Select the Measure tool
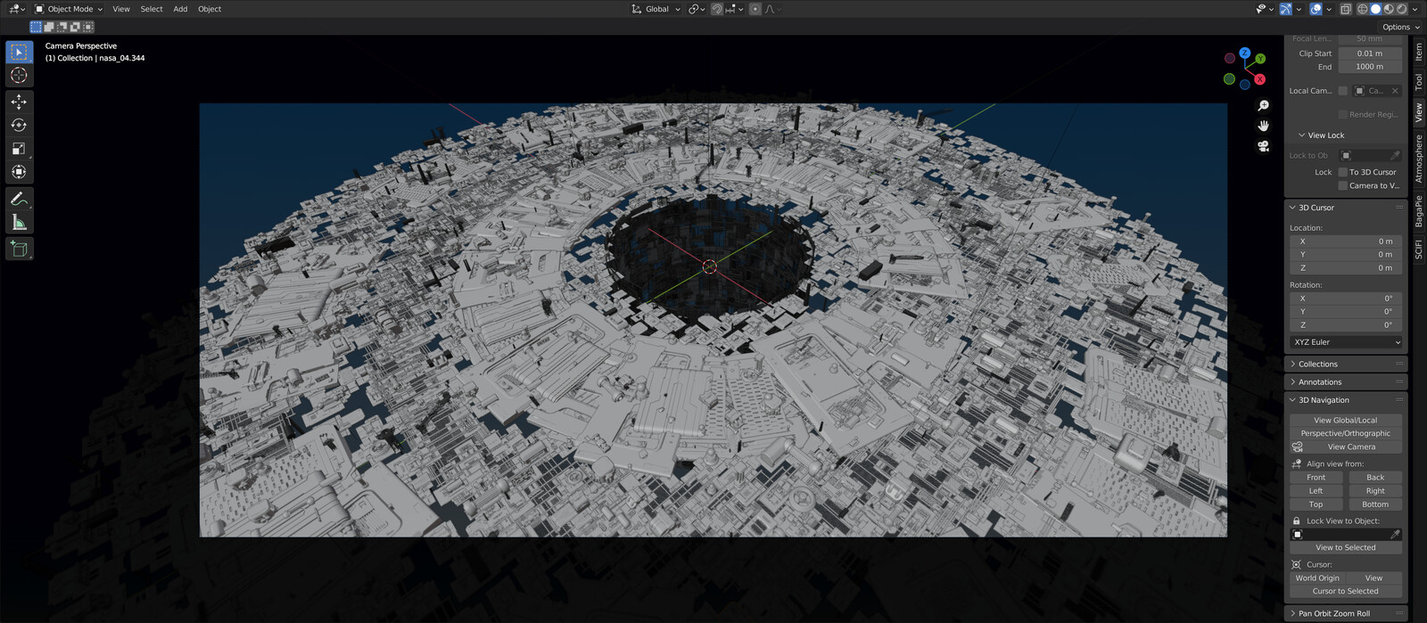 pyautogui.click(x=19, y=222)
